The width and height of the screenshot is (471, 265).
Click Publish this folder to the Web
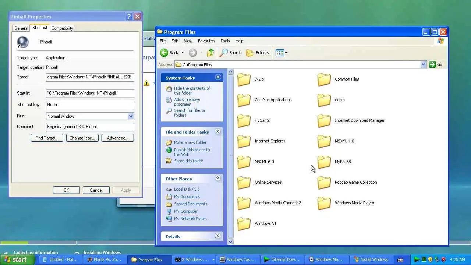click(192, 152)
